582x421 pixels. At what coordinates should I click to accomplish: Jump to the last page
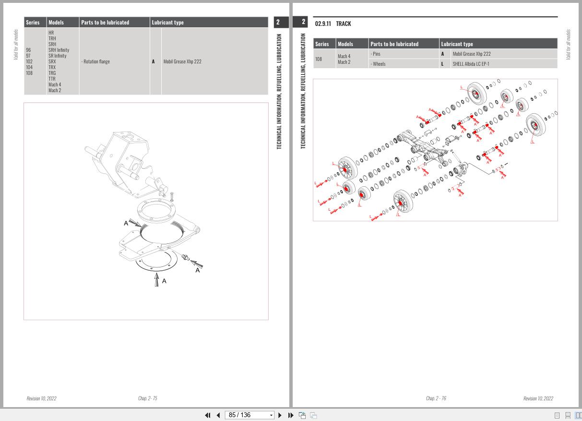tap(291, 415)
